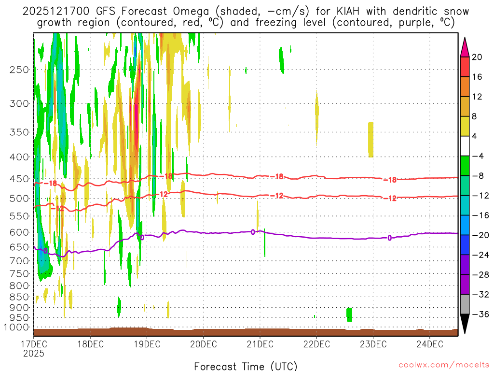Click the 500 pressure level label
Screen dimensions: 494x371
point(19,199)
